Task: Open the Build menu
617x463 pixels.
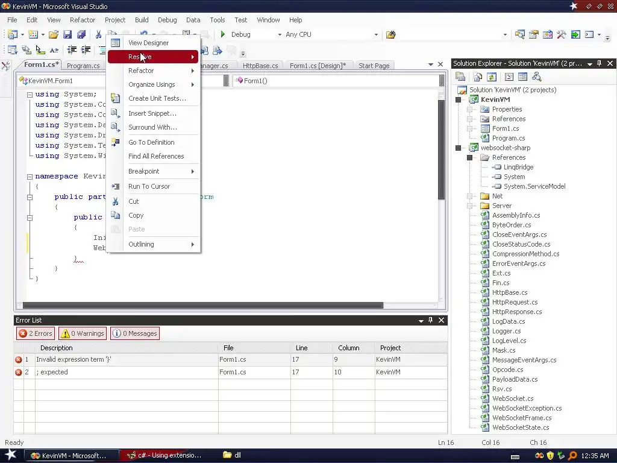Action: pos(142,20)
